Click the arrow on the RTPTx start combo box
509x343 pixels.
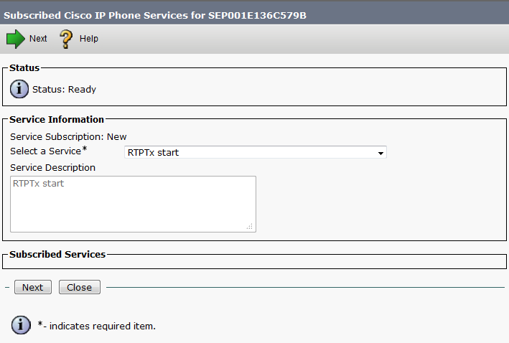[380, 153]
